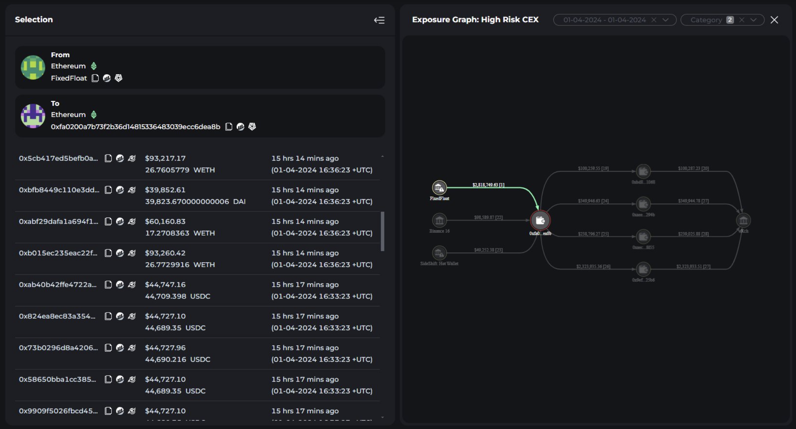Expand the date range dropdown chevron
This screenshot has width=796, height=429.
tap(665, 20)
